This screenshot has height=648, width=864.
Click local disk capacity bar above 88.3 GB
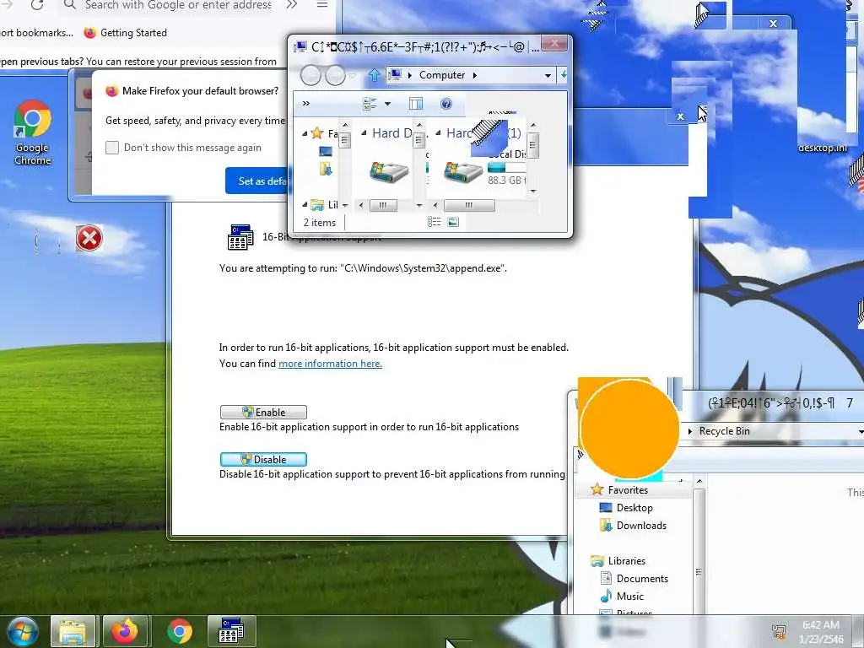506,168
